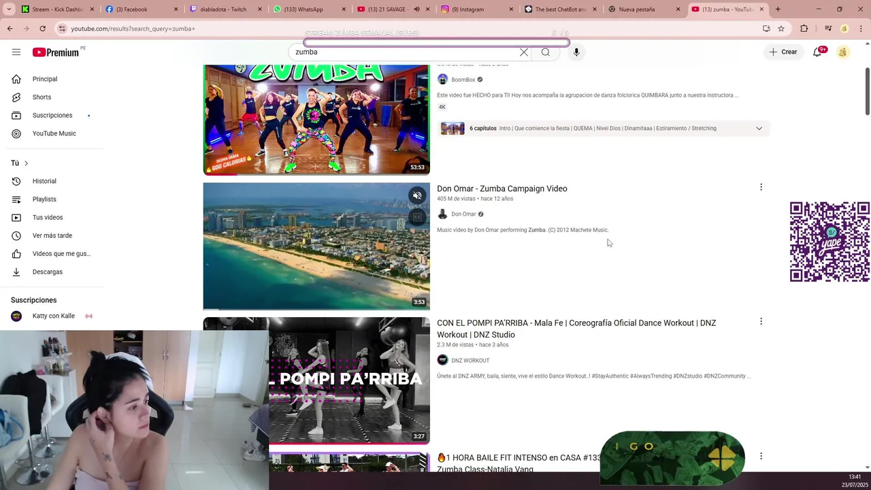Expand the Tú section
The image size is (871, 490).
pyautogui.click(x=20, y=163)
